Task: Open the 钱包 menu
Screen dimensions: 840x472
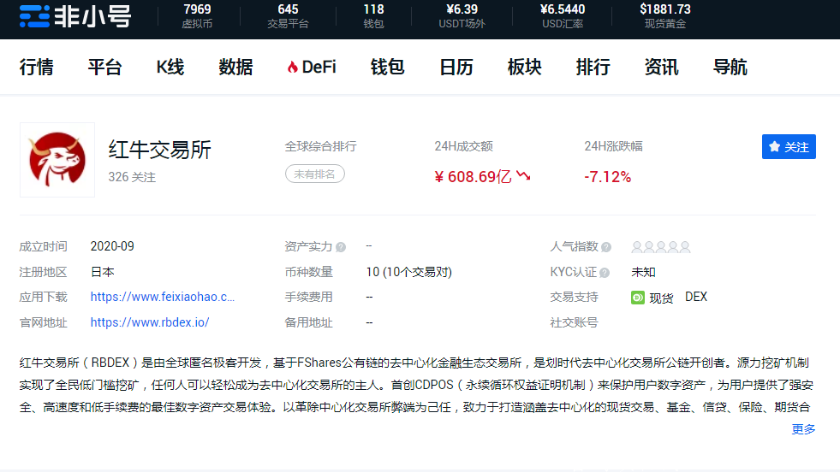Action: point(387,68)
